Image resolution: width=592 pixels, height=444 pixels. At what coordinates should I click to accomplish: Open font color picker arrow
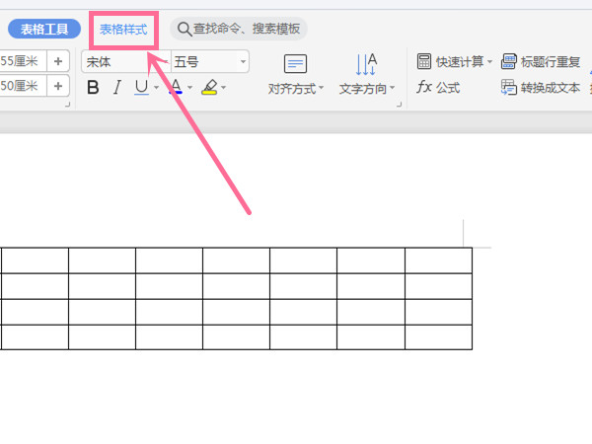coord(189,88)
